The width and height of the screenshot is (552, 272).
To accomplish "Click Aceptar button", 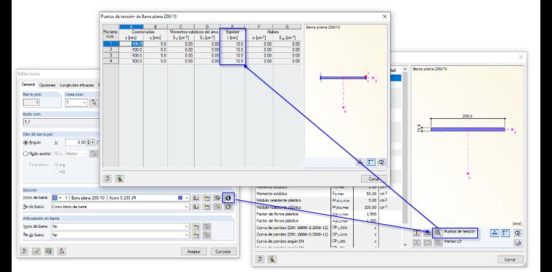I will coord(193,252).
